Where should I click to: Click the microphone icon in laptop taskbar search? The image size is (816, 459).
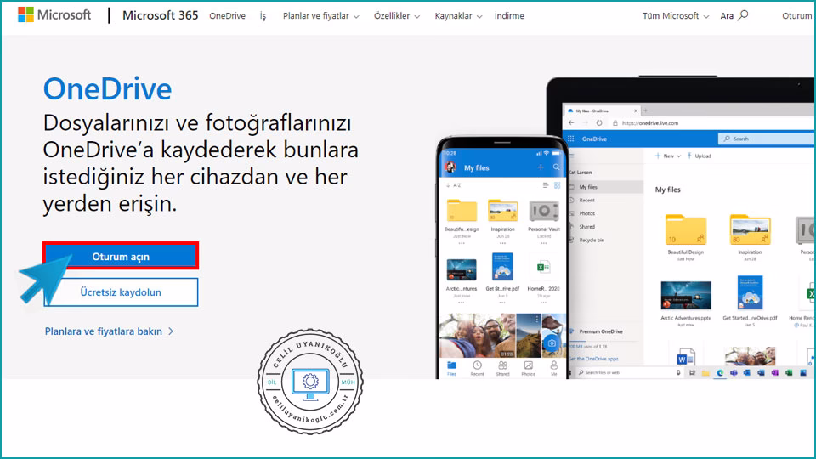point(678,372)
